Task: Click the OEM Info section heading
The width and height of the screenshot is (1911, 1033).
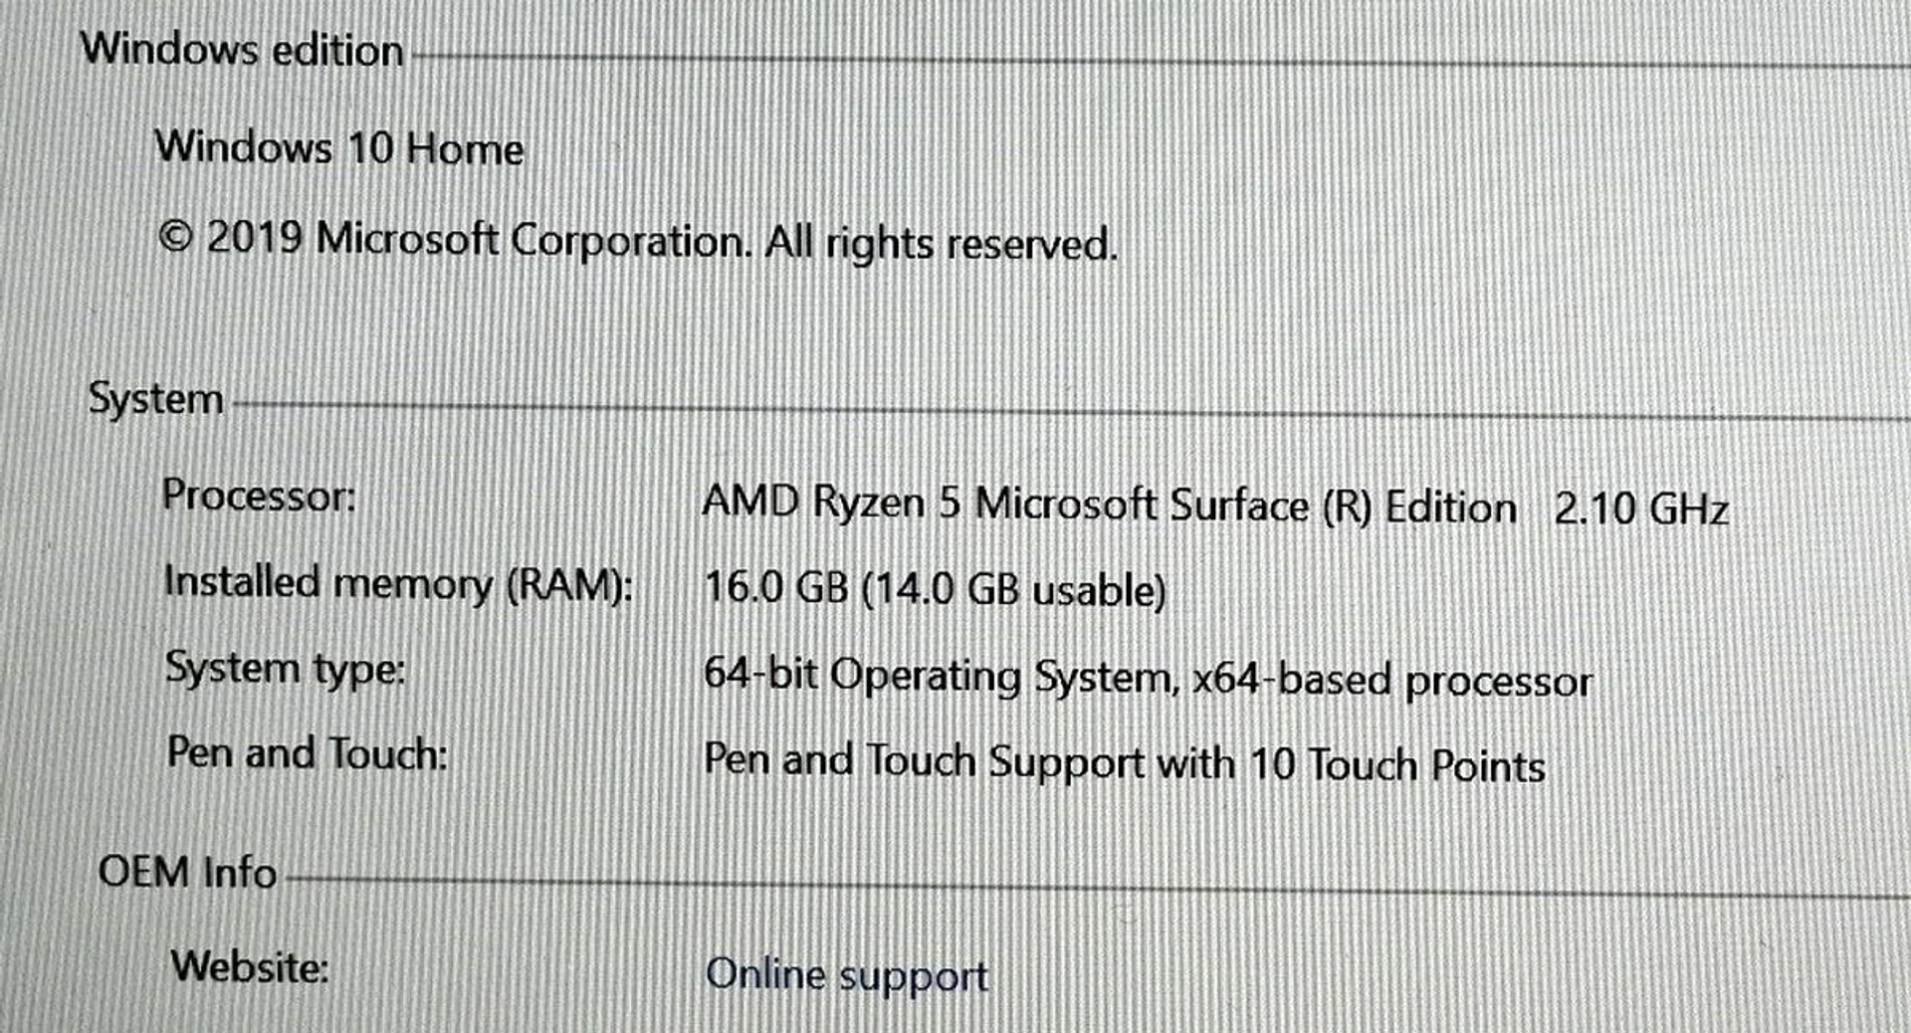Action: [187, 873]
